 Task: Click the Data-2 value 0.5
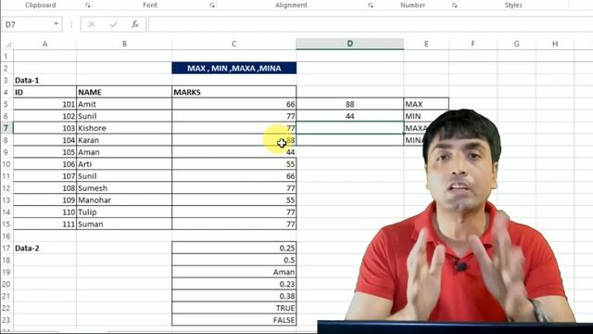pyautogui.click(x=234, y=260)
